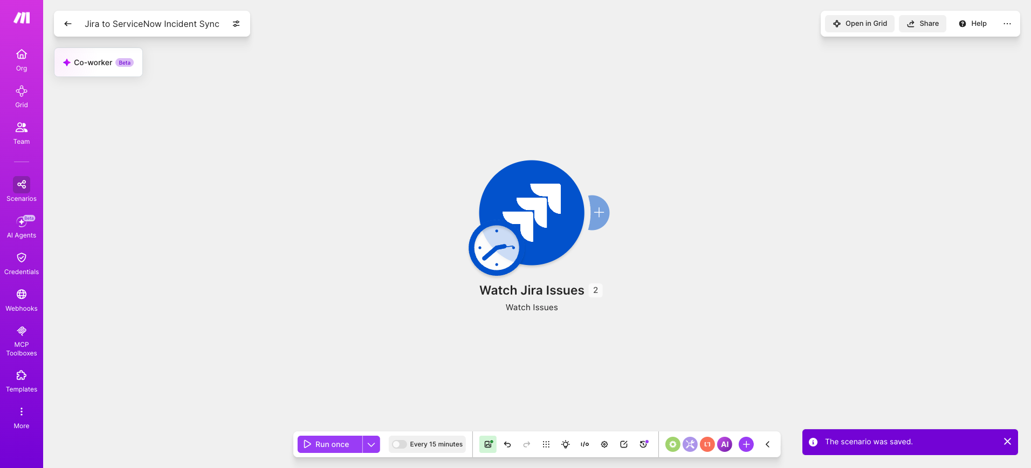Expand the Run once dropdown arrow
This screenshot has width=1031, height=468.
pos(372,444)
